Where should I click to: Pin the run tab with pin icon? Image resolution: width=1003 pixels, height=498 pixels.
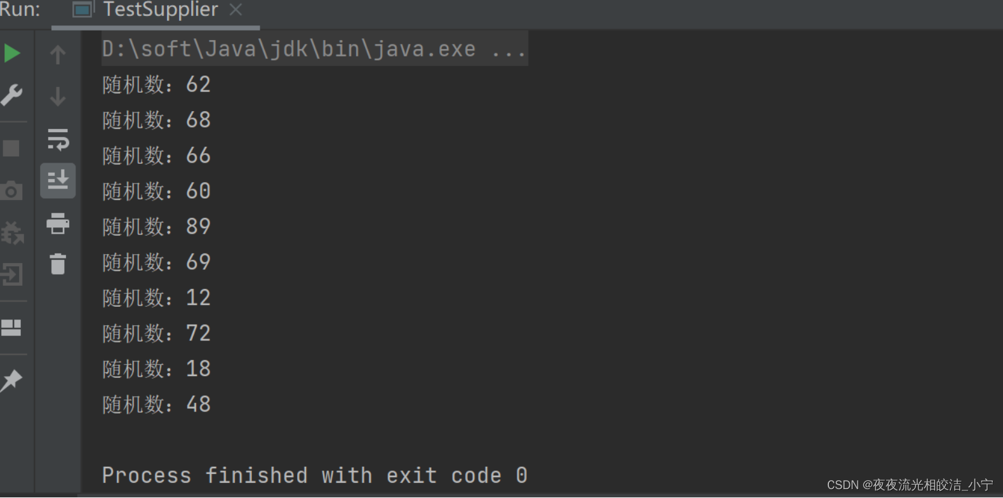click(12, 380)
